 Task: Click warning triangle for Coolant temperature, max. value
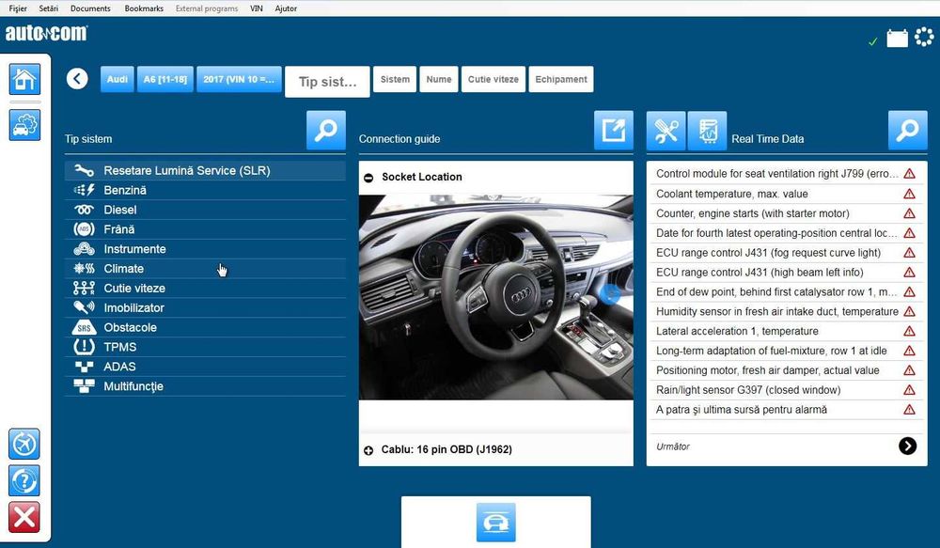[909, 194]
